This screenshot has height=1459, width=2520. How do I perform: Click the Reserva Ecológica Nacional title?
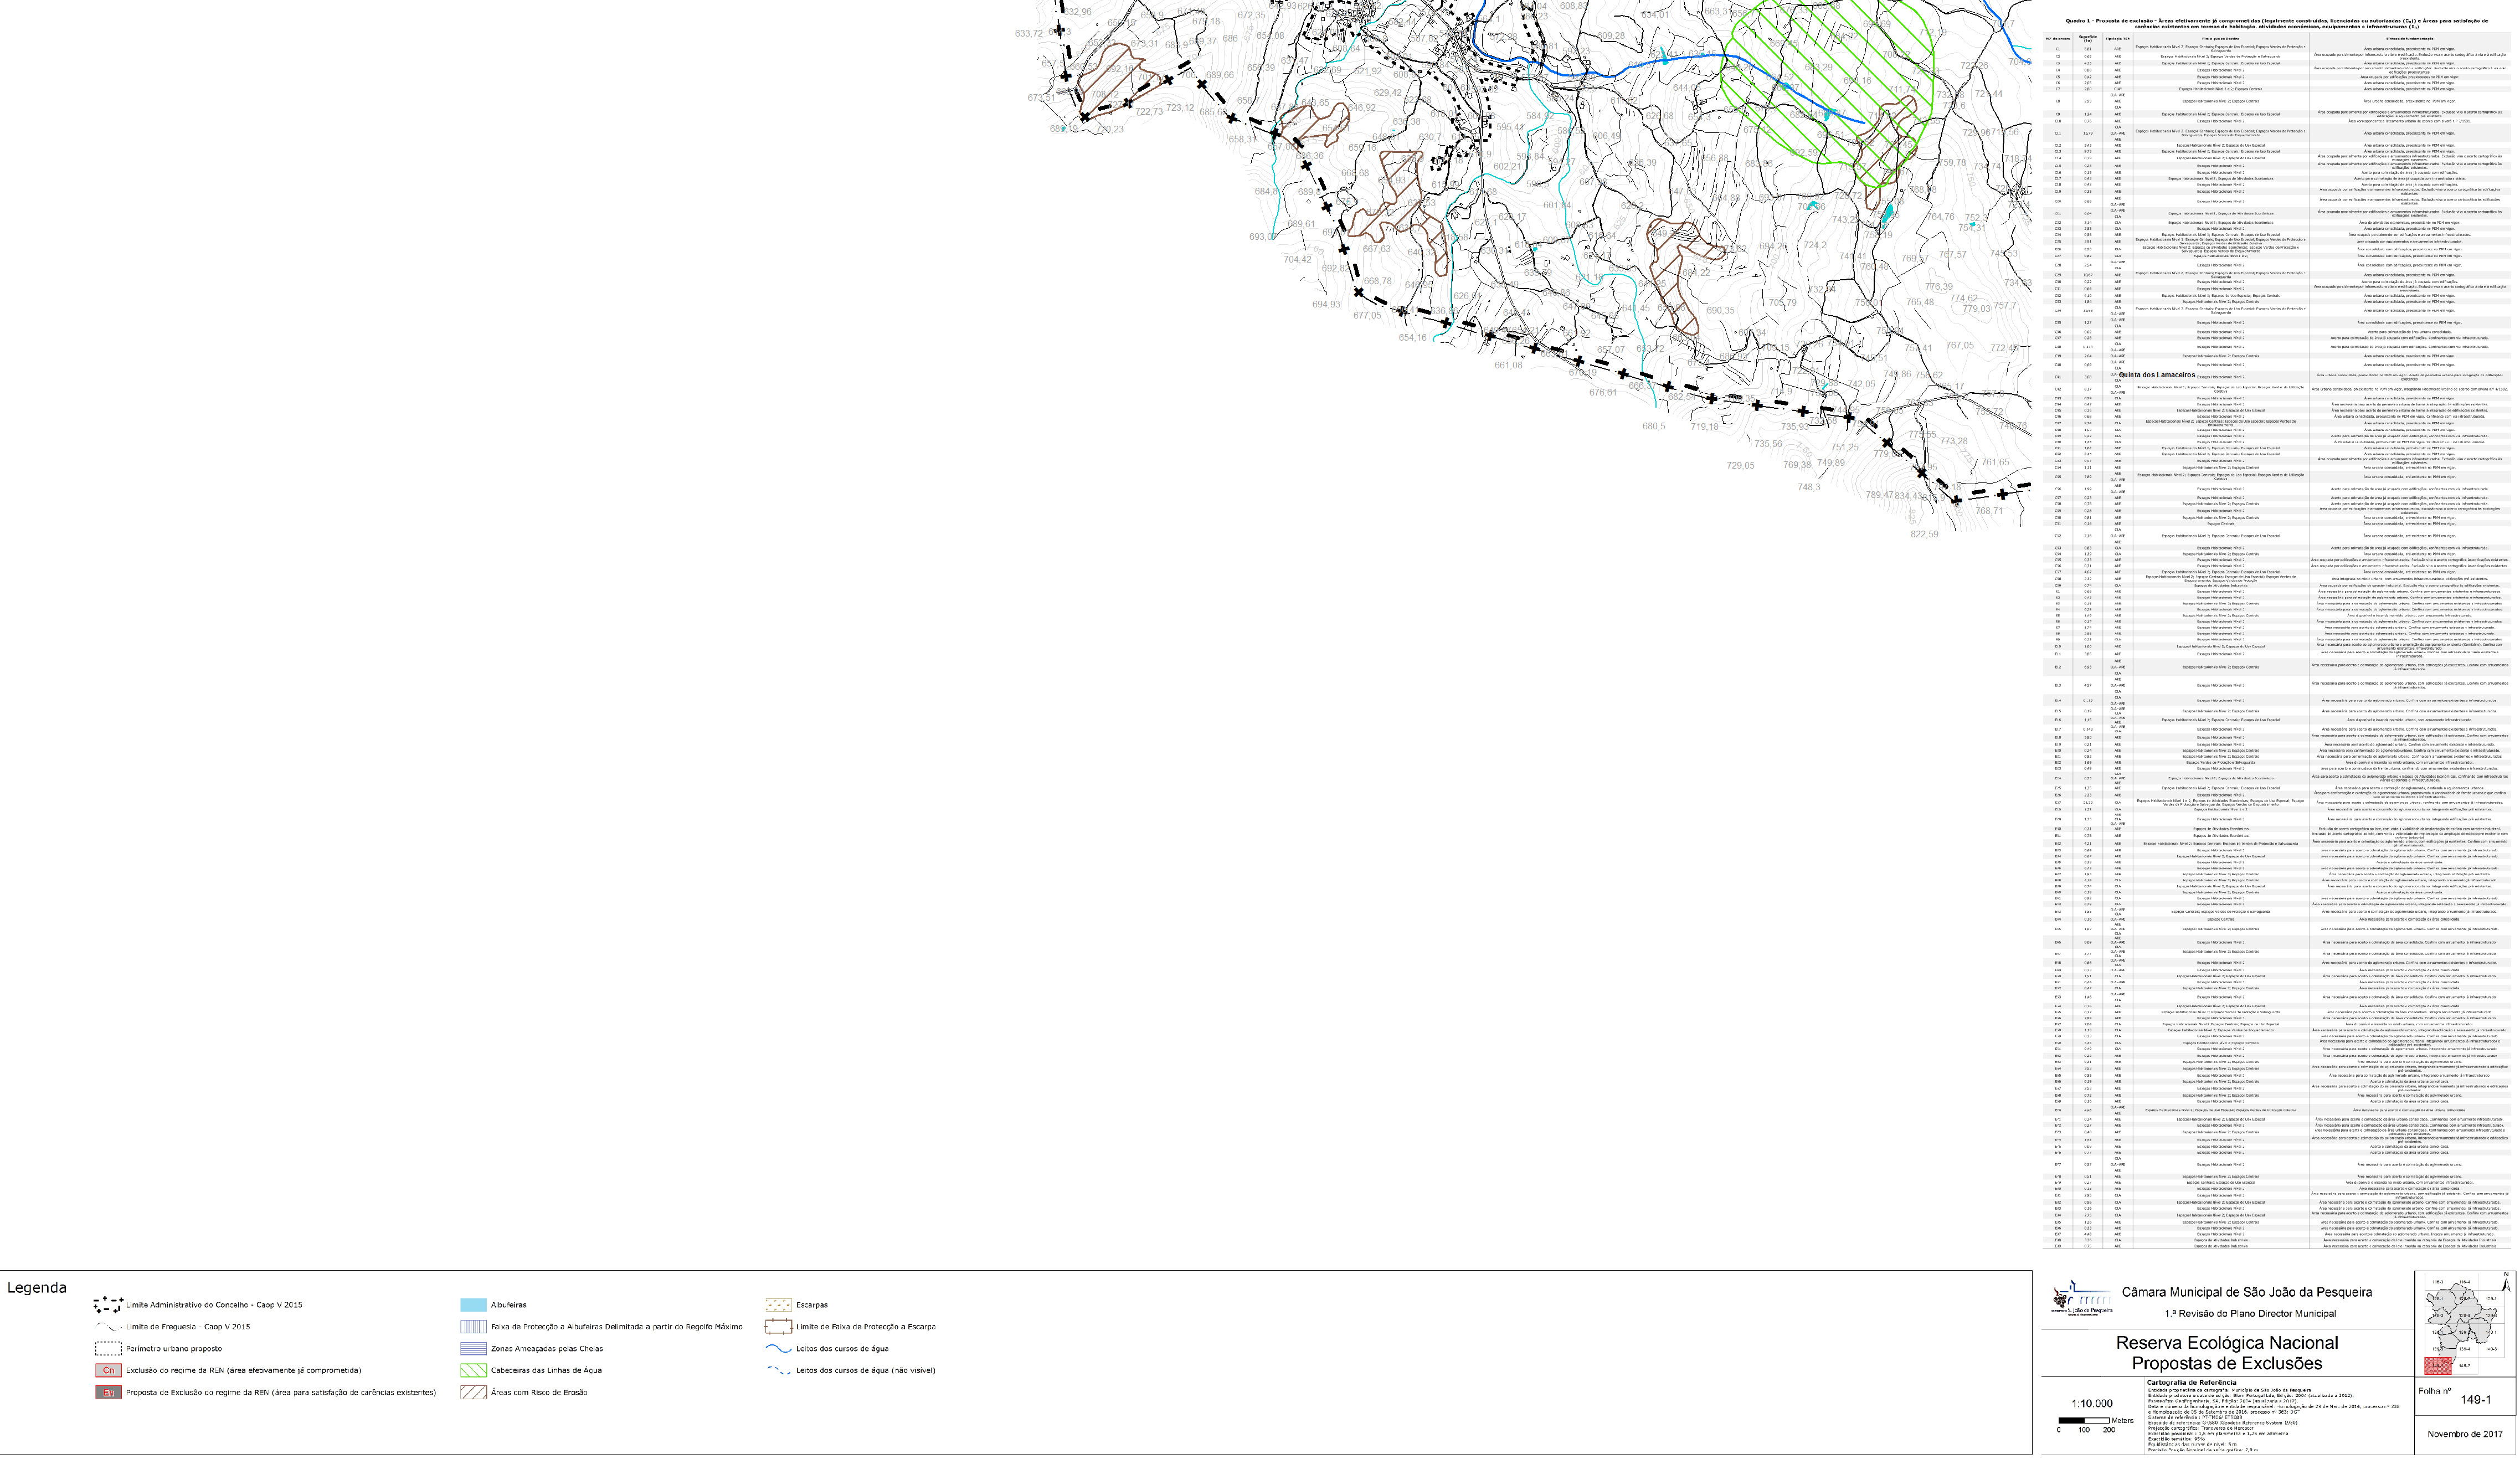(2226, 1342)
